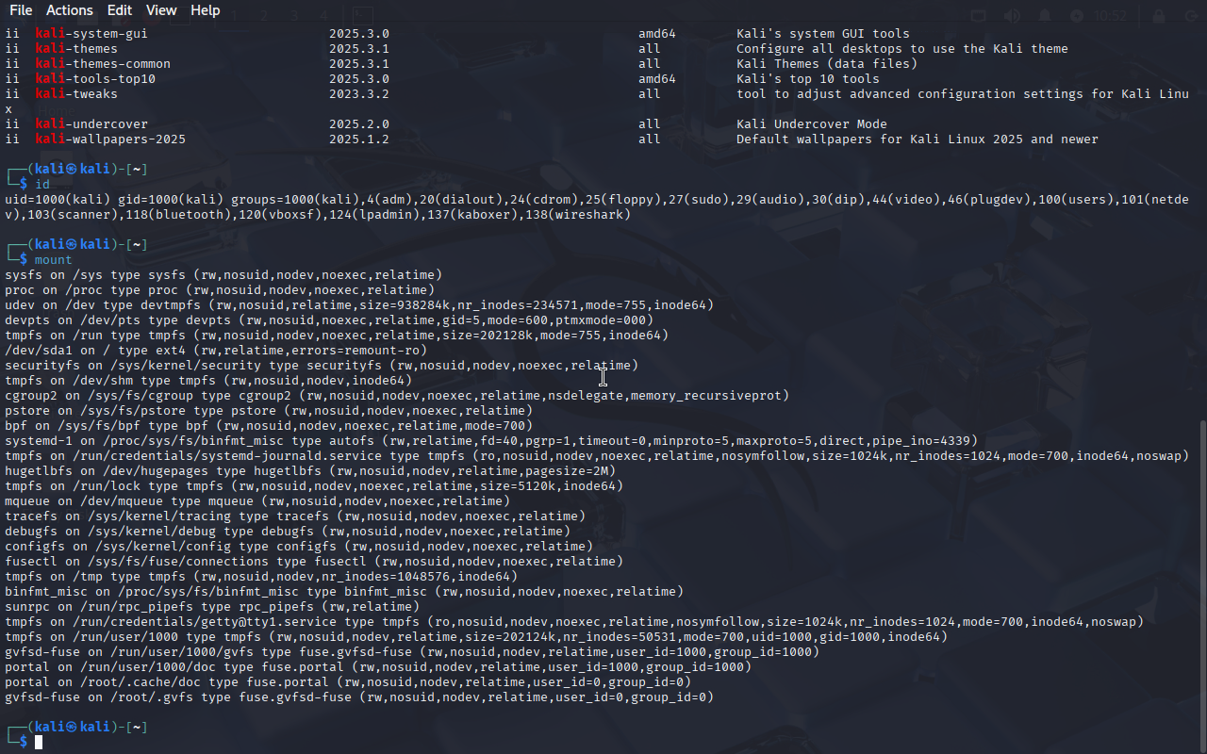Open the Help menu

click(206, 10)
